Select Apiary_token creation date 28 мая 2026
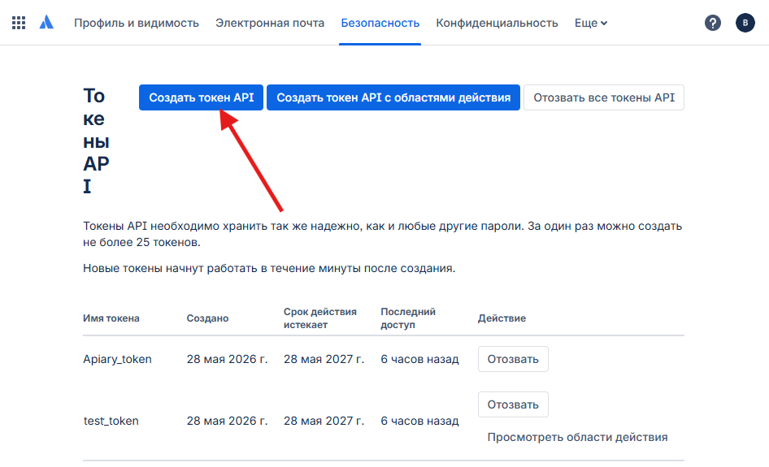 (227, 359)
